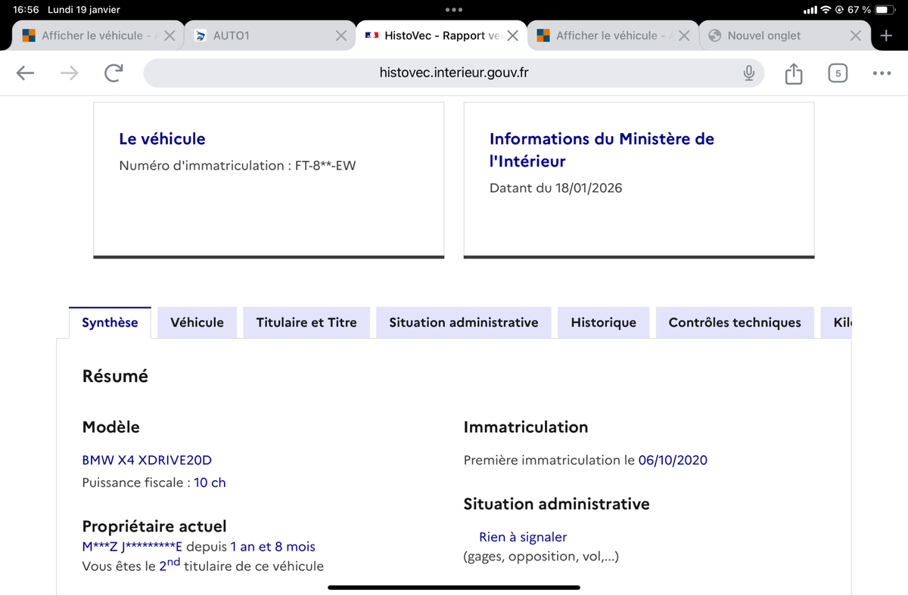
Task: Open the tab overview showing 5 tabs
Action: click(x=837, y=73)
